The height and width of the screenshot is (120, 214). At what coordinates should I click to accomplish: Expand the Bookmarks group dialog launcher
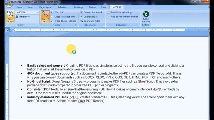103,25
